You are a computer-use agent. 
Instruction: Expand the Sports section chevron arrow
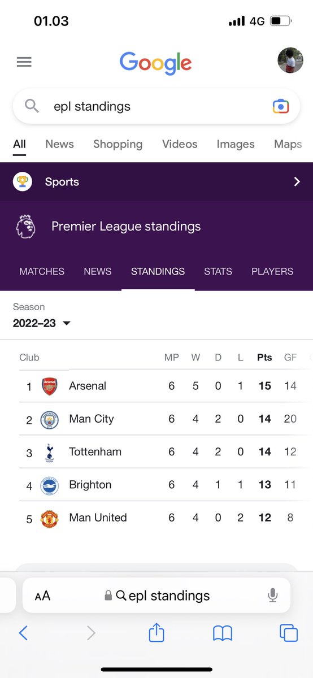[297, 182]
